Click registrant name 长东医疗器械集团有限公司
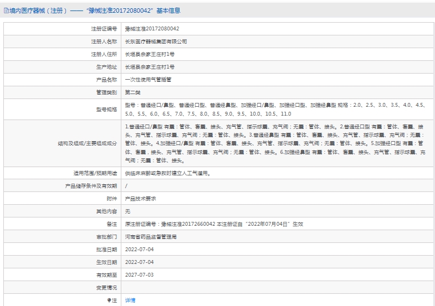The image size is (435, 306). click(156, 42)
